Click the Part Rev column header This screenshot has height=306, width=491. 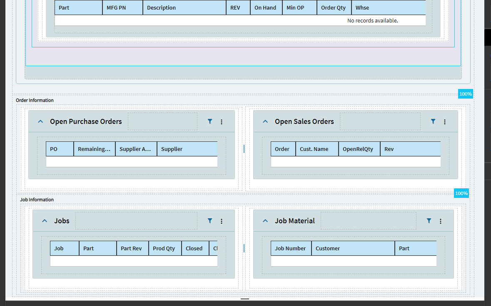(133, 249)
